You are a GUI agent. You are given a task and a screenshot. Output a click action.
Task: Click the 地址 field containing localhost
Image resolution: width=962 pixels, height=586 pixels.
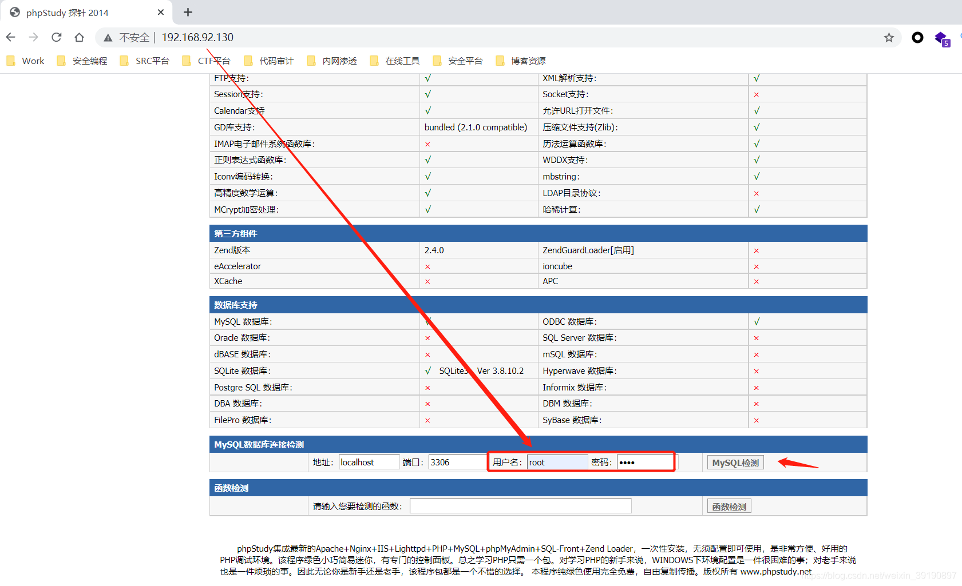(x=369, y=462)
